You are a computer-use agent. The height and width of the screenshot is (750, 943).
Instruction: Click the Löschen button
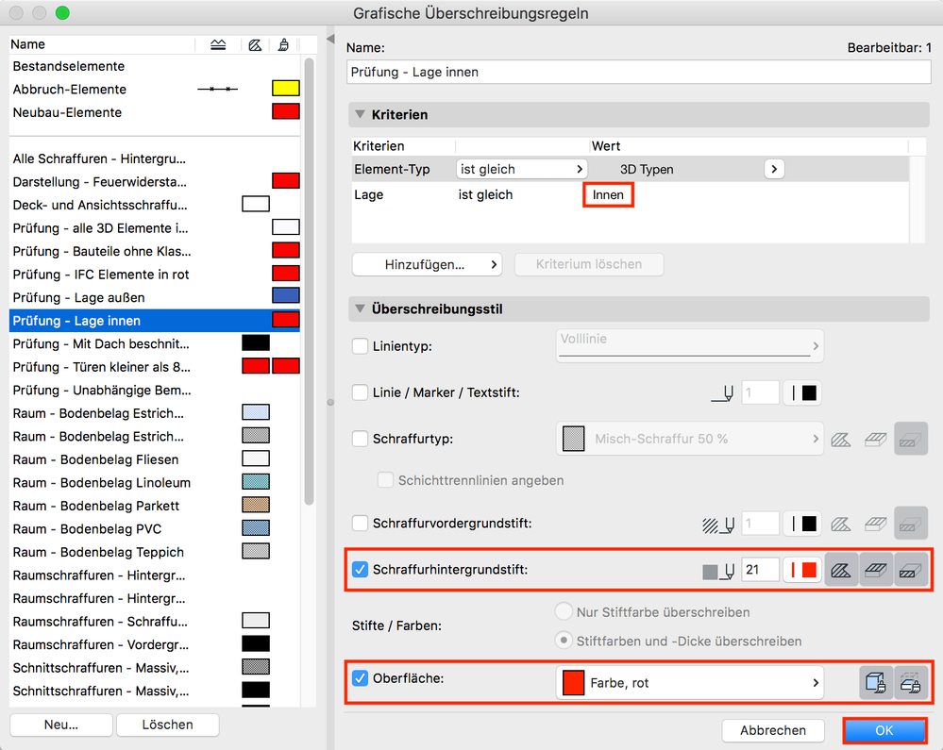tap(168, 725)
